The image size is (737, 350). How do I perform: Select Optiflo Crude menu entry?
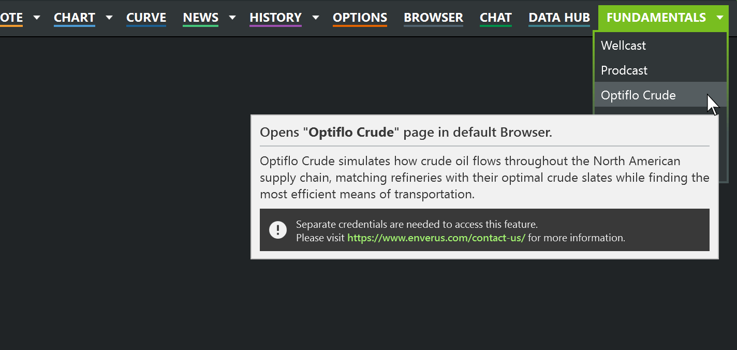(660, 95)
